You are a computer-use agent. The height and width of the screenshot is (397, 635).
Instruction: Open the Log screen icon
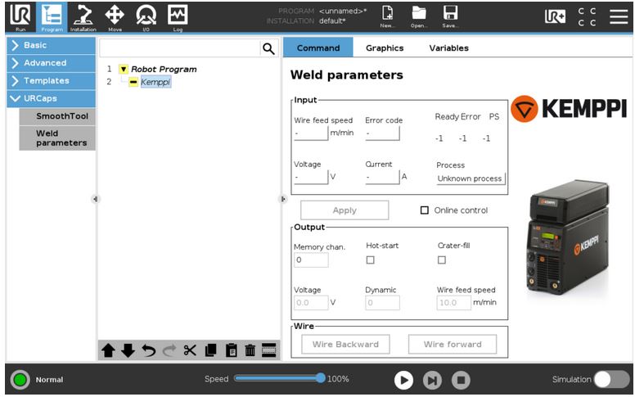[178, 17]
